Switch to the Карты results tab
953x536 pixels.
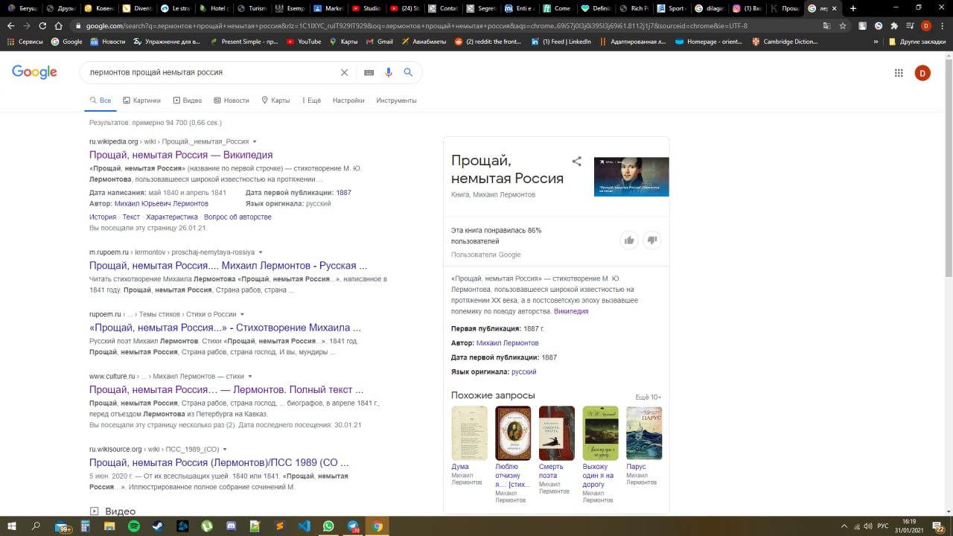point(275,100)
